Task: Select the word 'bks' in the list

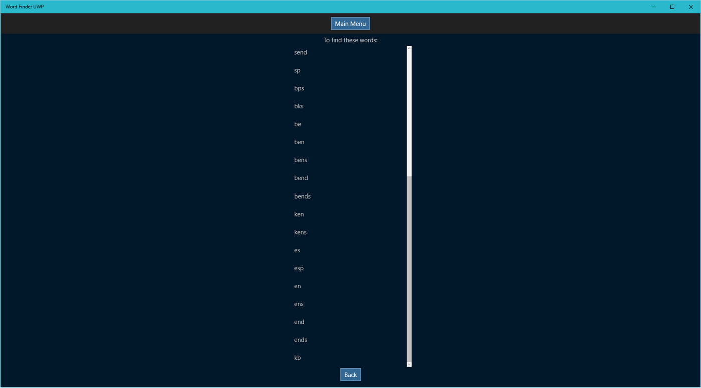Action: pyautogui.click(x=298, y=106)
